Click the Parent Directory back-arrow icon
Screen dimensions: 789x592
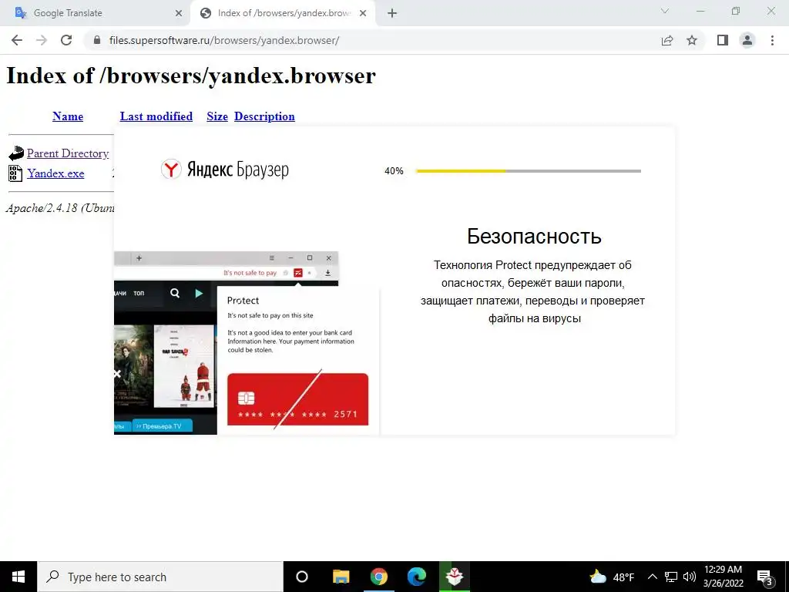click(16, 153)
